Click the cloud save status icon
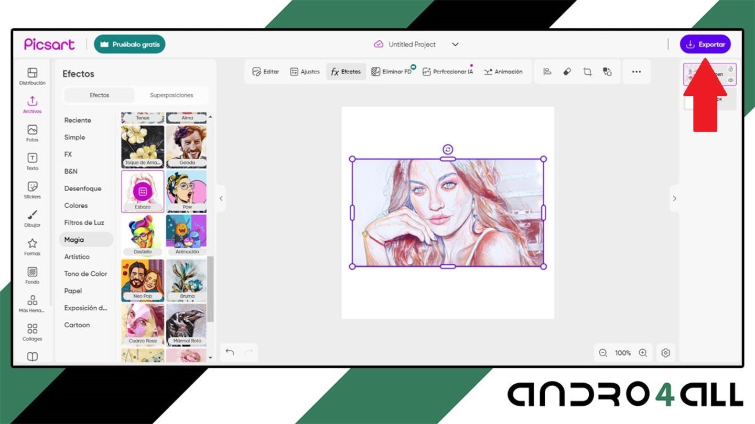The height and width of the screenshot is (424, 755). coord(379,44)
